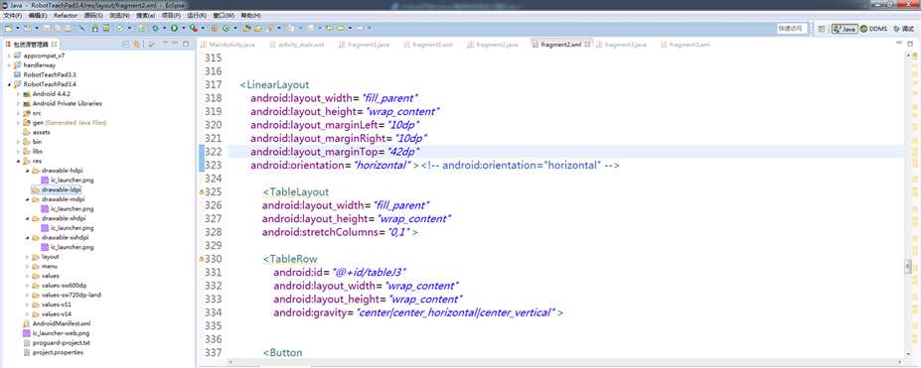Click the Open Perspective icon
Image resolution: width=921 pixels, height=368 pixels.
pos(821,28)
